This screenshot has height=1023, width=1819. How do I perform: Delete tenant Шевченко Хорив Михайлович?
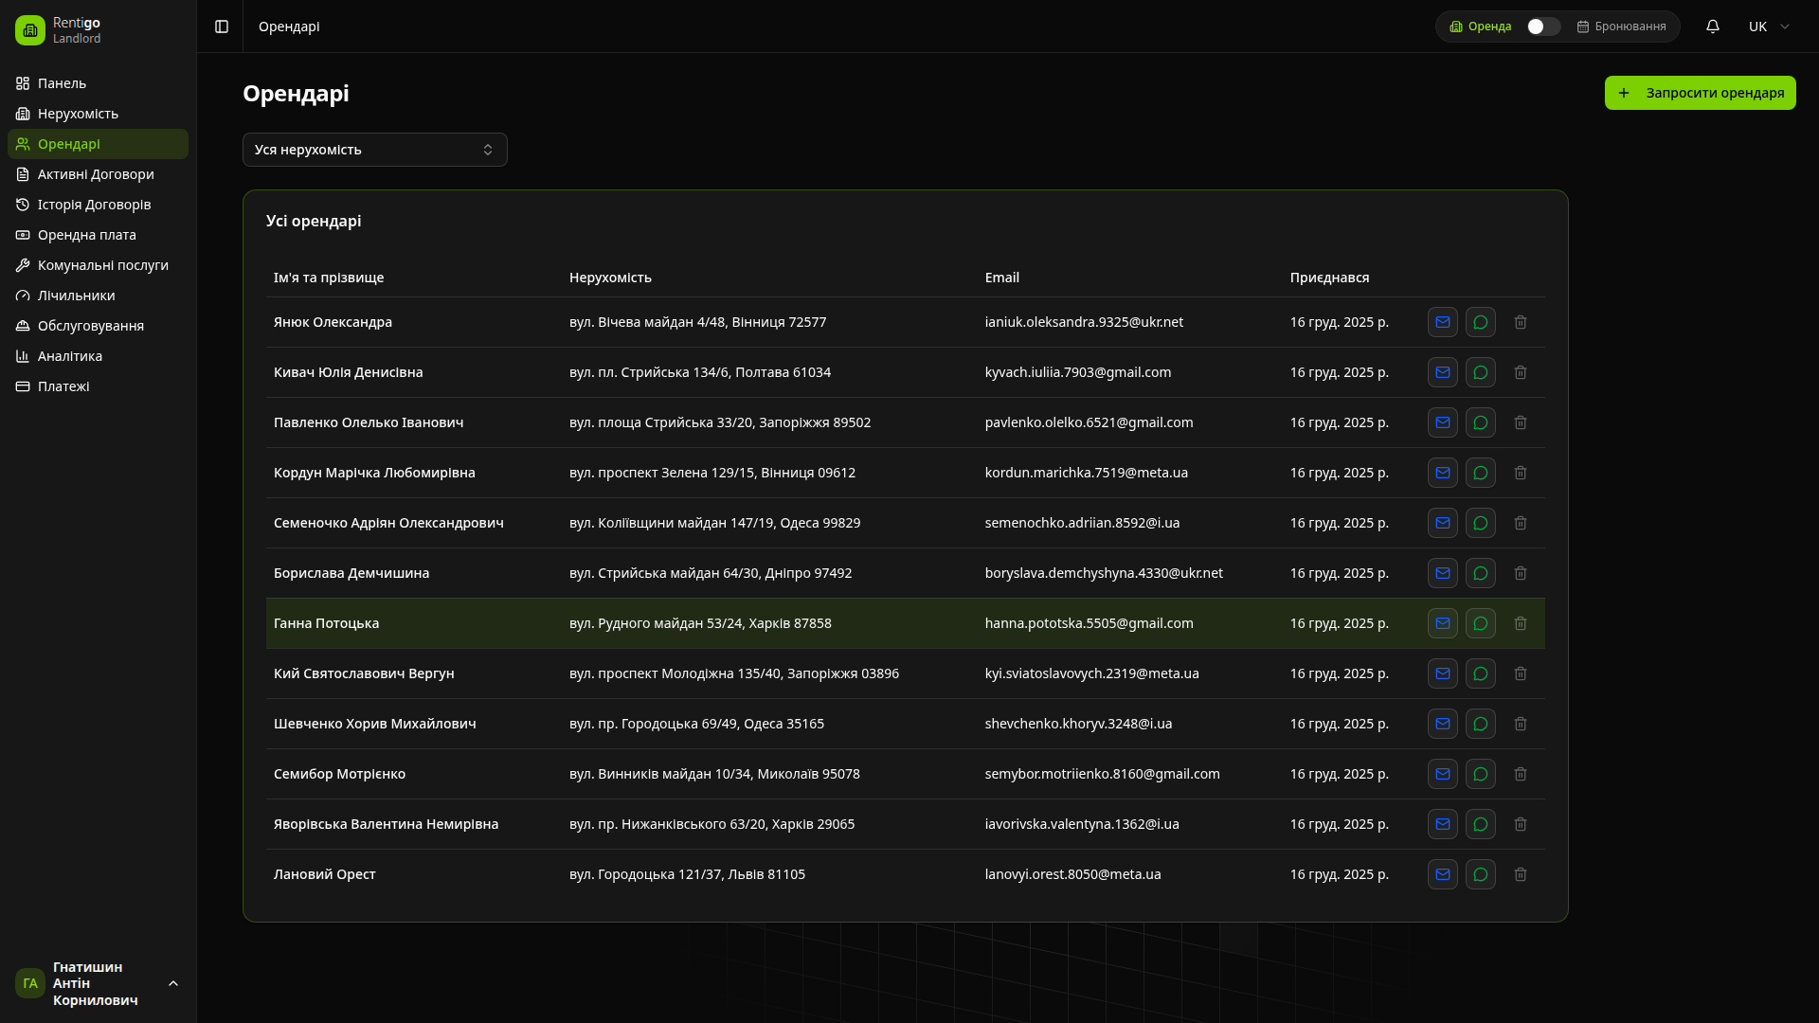pos(1520,724)
